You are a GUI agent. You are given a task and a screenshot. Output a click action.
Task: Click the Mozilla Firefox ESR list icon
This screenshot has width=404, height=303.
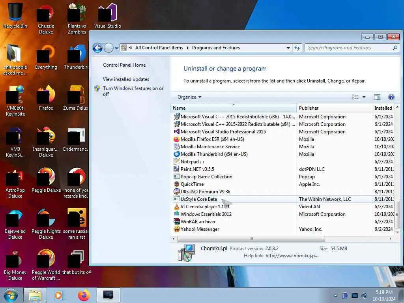176,139
